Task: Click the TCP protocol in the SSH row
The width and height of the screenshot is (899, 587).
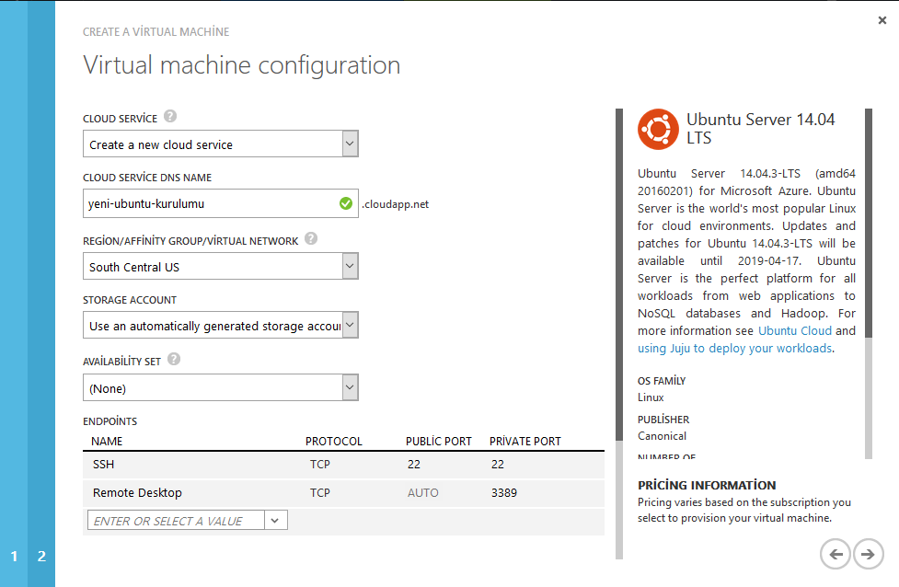Action: click(320, 465)
